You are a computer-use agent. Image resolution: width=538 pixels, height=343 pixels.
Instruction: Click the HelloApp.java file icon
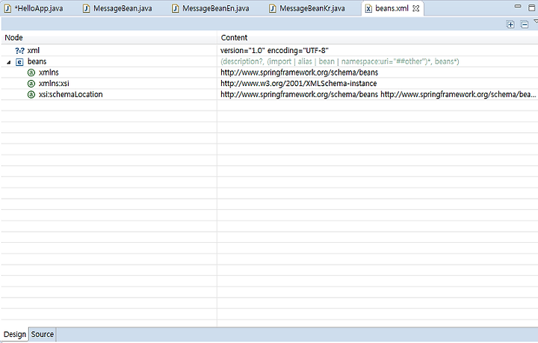[x=7, y=8]
